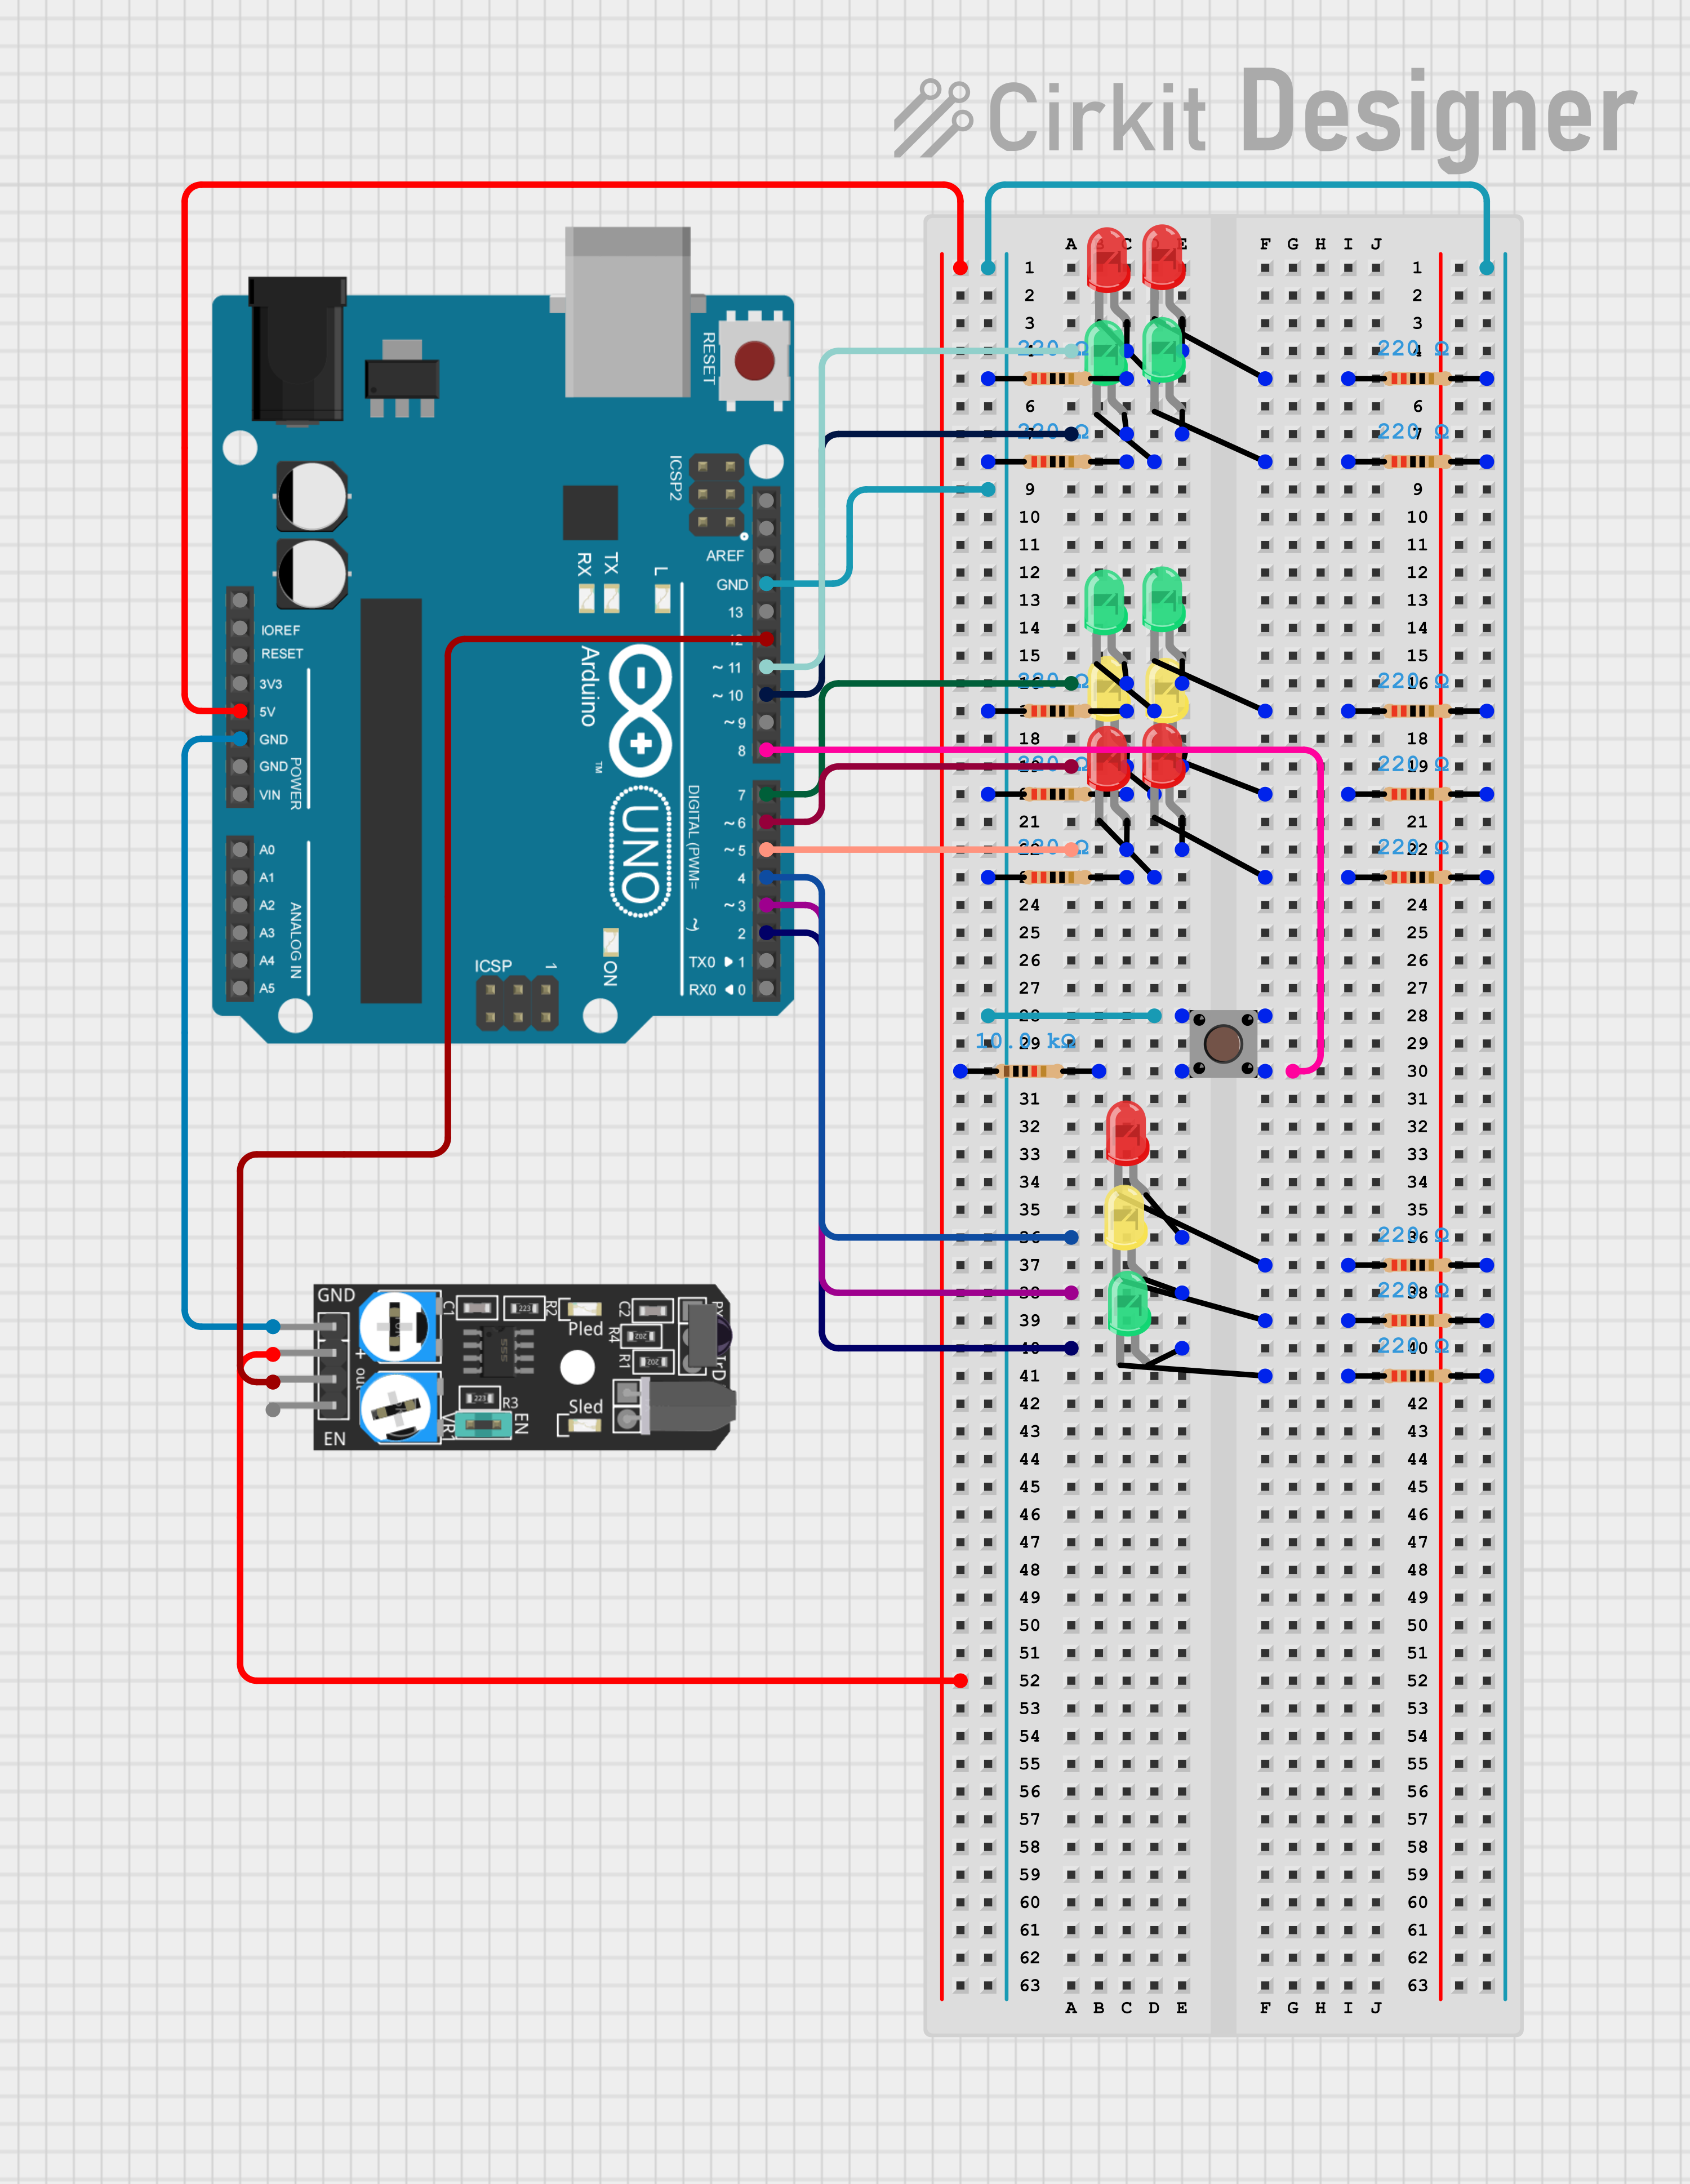Select the top-left red LED at row 1
This screenshot has height=2184, width=1690.
(1108, 259)
